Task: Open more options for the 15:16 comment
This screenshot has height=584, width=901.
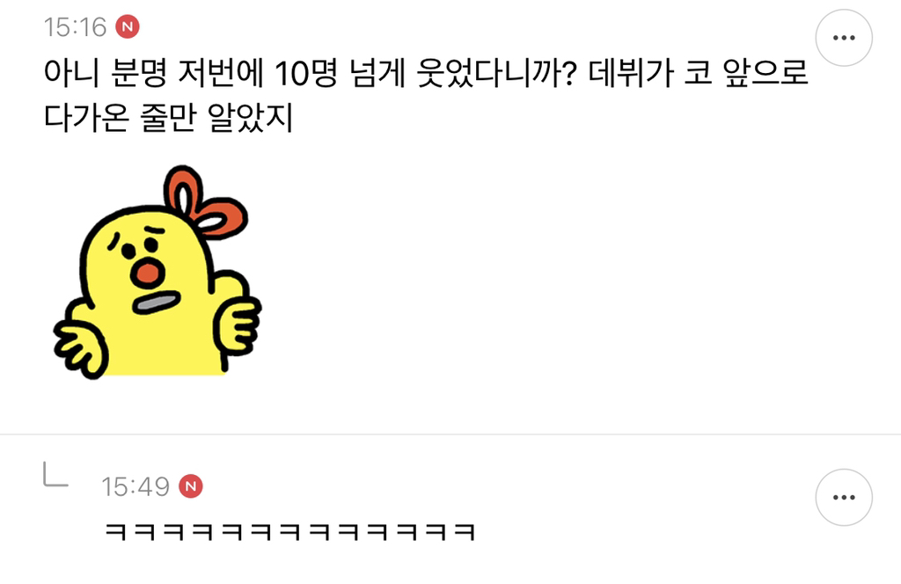Action: tap(844, 38)
